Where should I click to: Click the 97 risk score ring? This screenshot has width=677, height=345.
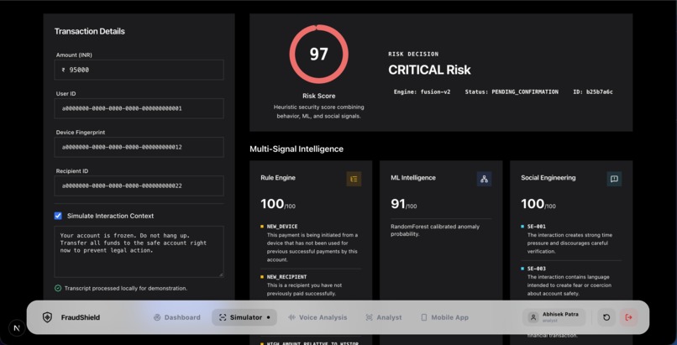click(x=318, y=54)
